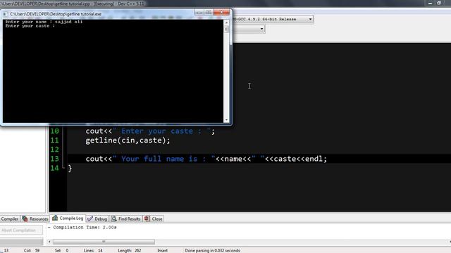The width and height of the screenshot is (451, 253).
Task: Open the GCC 4.9.2 64-bit Release compiler dropdown
Action: click(x=310, y=19)
